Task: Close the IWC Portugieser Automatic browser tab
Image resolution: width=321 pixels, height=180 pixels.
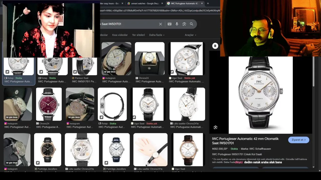Action: (202, 3)
